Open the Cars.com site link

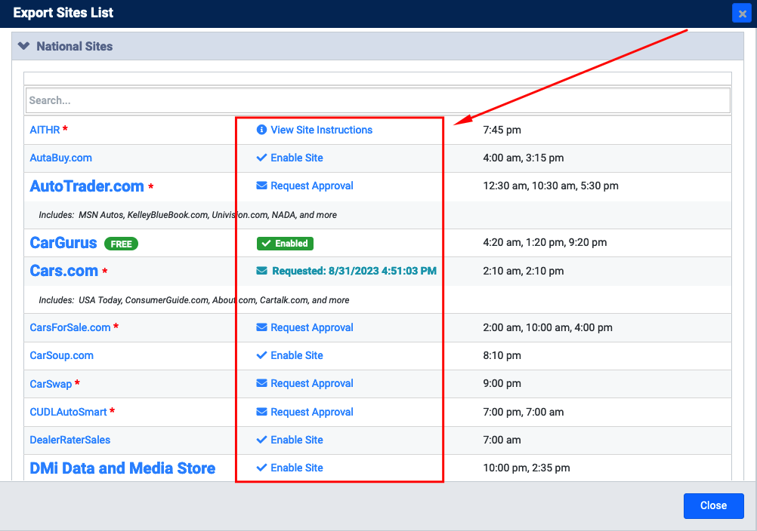64,271
